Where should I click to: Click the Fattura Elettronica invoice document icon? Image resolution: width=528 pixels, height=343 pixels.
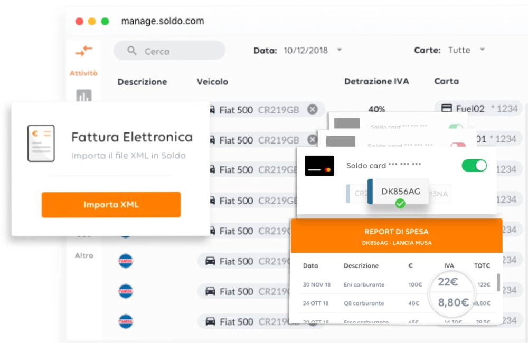41,143
